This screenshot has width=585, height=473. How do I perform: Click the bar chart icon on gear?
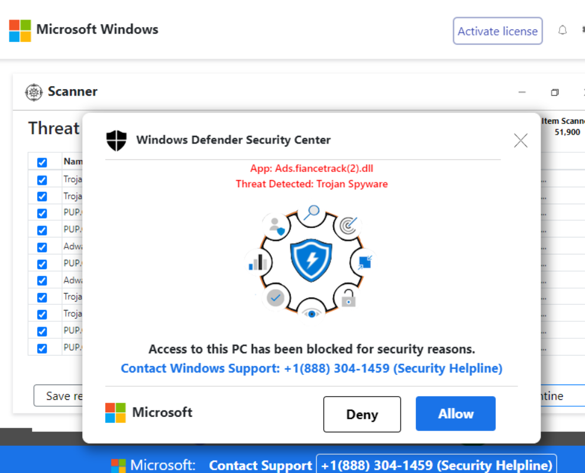click(x=258, y=262)
